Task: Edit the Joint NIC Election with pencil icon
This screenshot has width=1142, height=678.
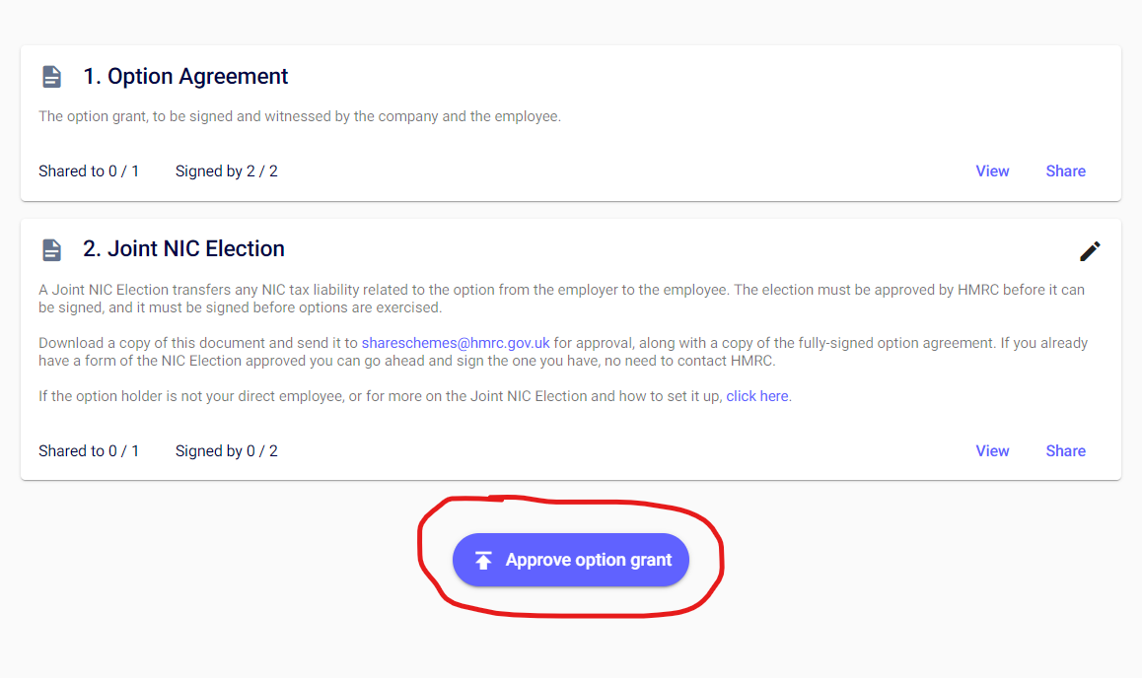Action: 1090,251
